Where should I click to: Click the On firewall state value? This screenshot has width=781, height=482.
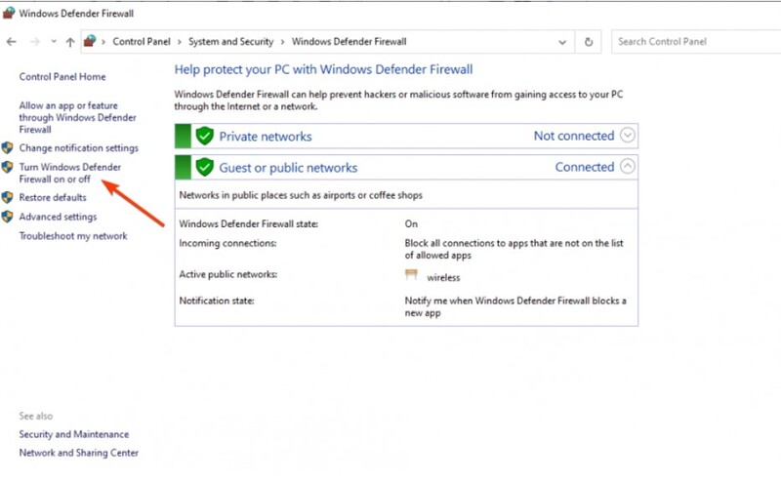(411, 224)
